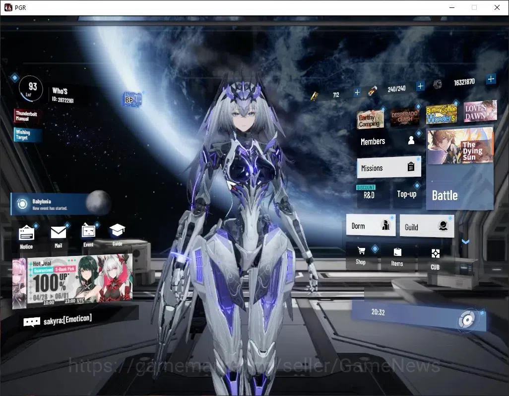Click the chat speech bubble icon

32,322
